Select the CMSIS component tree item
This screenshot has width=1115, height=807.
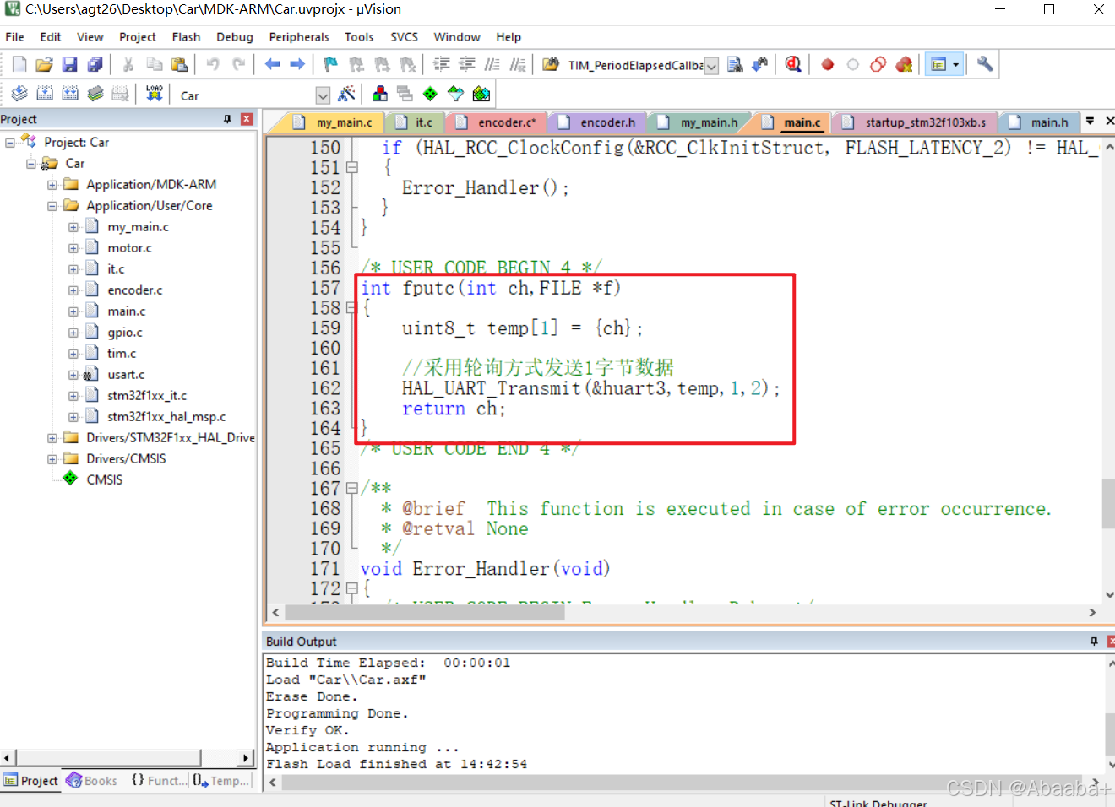pyautogui.click(x=104, y=480)
